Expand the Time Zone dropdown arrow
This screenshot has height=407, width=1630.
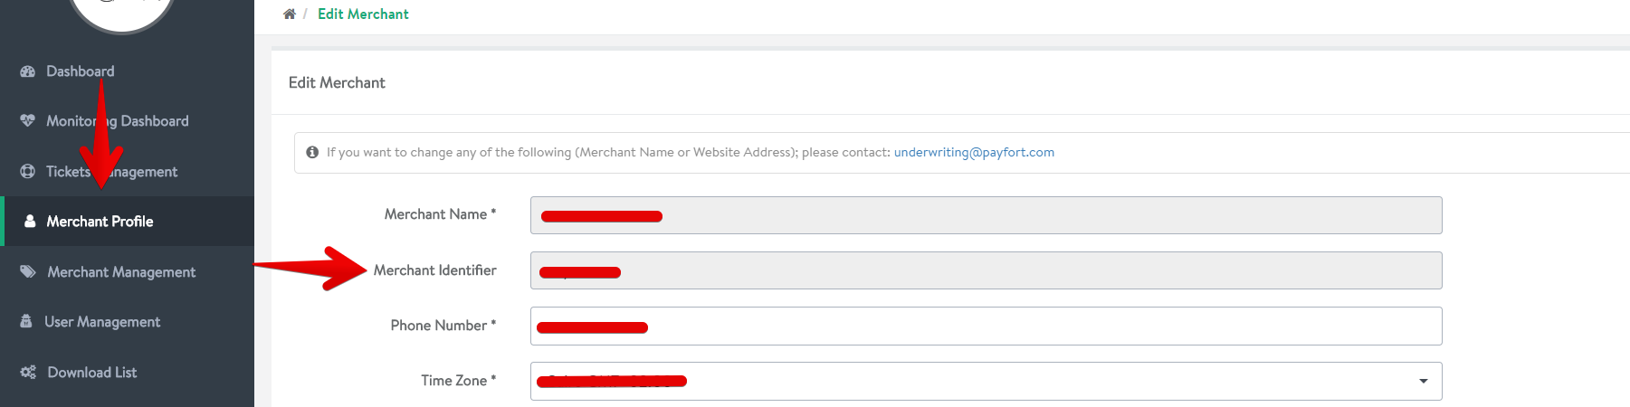[1423, 381]
